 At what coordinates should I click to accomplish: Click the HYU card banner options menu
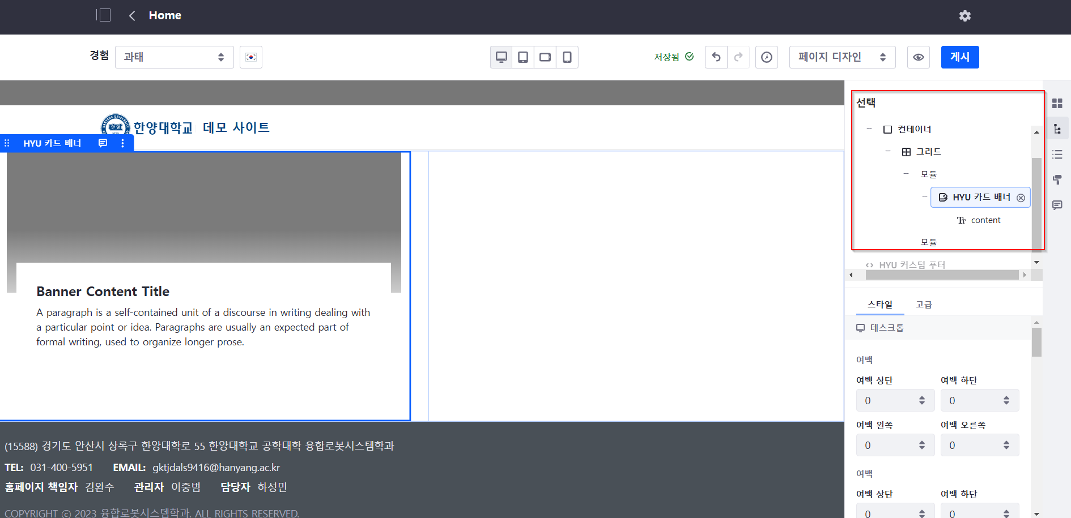[x=122, y=143]
